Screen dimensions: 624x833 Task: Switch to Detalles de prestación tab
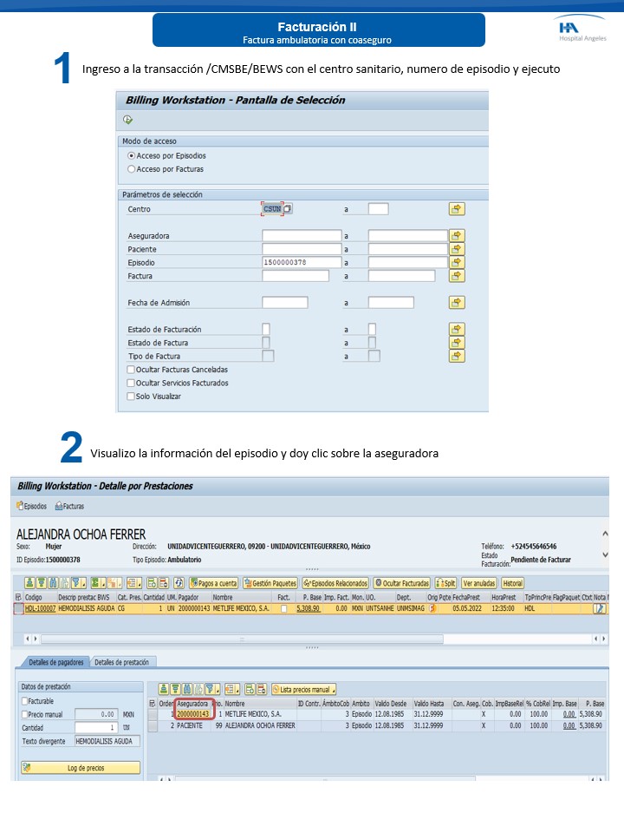(121, 662)
